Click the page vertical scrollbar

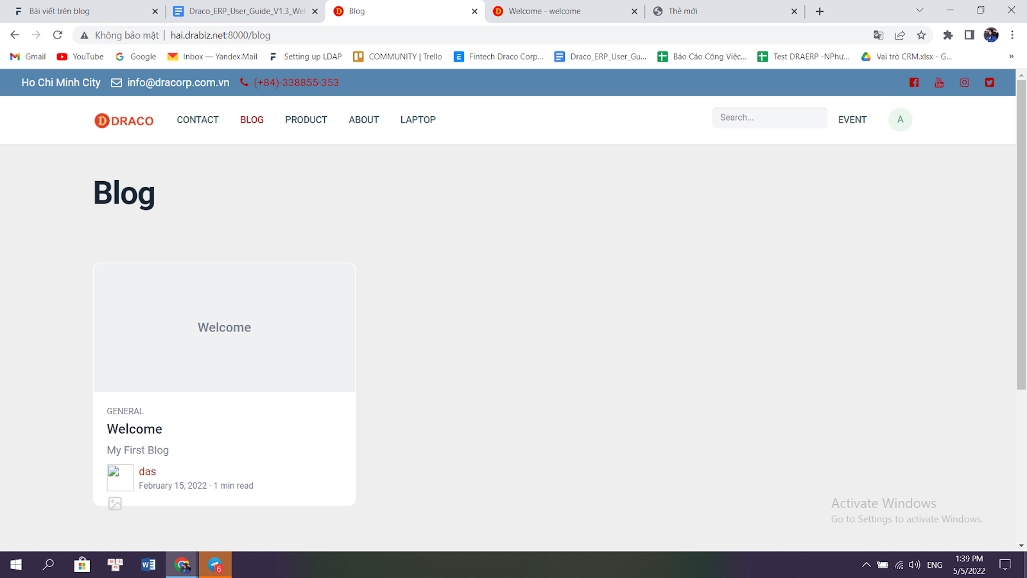(1021, 235)
